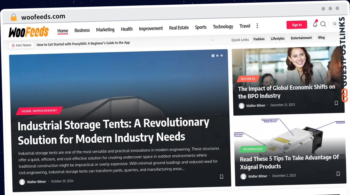Click author name Walter Bitner on BPO post
Image resolution: width=350 pixels, height=195 pixels.
[x=256, y=105]
